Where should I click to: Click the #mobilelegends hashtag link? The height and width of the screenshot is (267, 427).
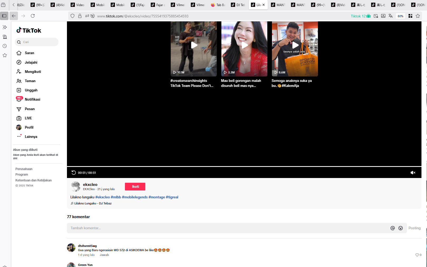(x=135, y=197)
